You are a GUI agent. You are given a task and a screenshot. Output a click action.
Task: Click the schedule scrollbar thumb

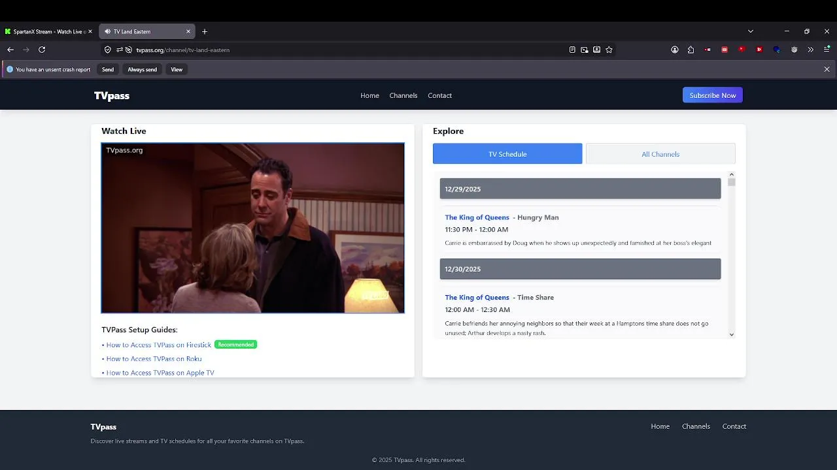click(732, 183)
